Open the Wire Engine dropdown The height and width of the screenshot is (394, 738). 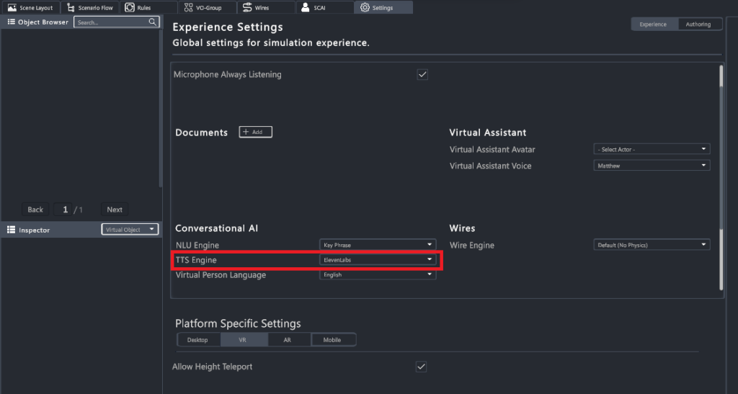click(652, 245)
